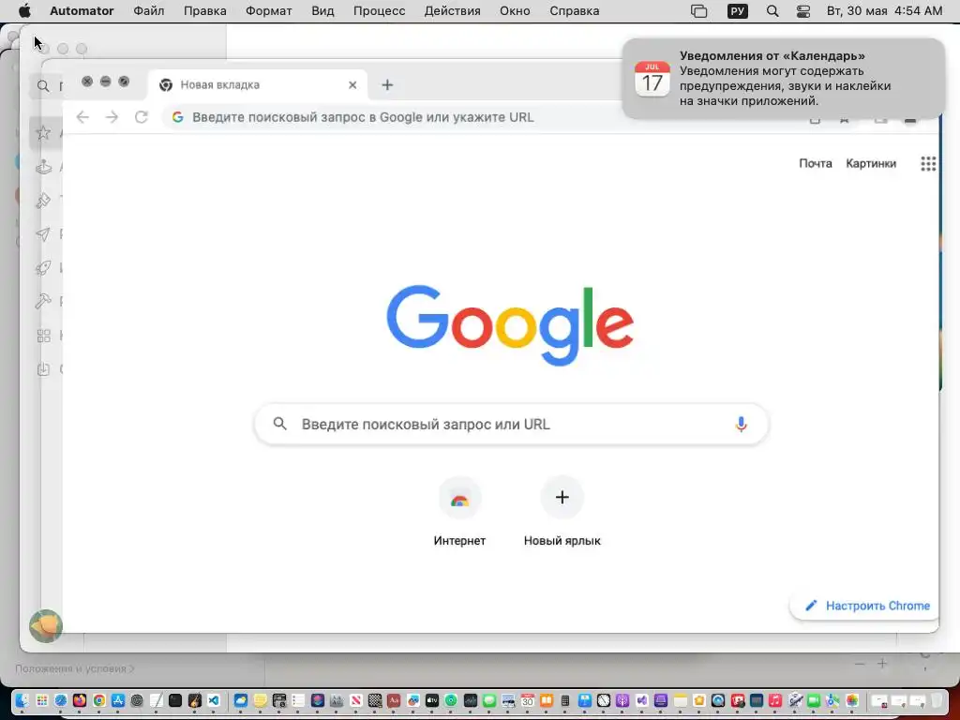The height and width of the screenshot is (720, 960).
Task: Select the download updates item in the App Store window sidebar
Action: click(43, 369)
